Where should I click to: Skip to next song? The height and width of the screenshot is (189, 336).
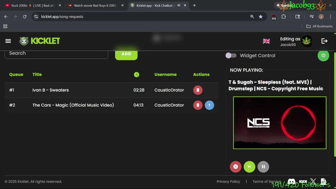point(249,167)
